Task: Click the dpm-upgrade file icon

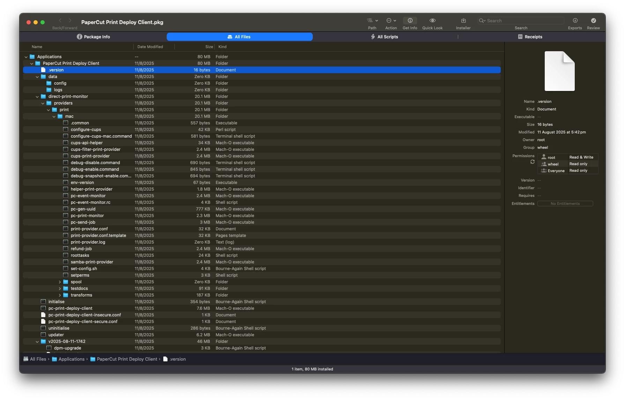Action: [49, 348]
